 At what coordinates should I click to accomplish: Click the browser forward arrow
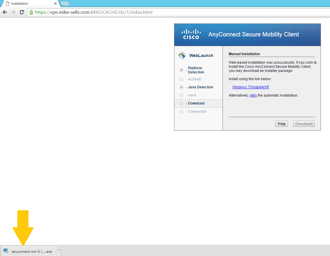click(x=13, y=12)
